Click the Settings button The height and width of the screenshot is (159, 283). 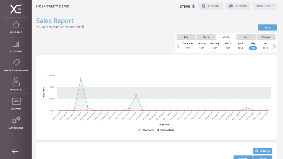pyautogui.click(x=263, y=151)
